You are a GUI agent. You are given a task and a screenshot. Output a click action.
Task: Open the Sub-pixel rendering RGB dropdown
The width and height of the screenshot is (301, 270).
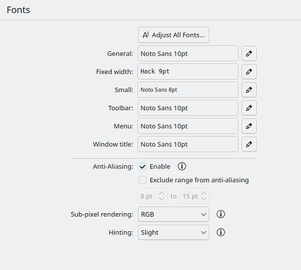tap(173, 214)
